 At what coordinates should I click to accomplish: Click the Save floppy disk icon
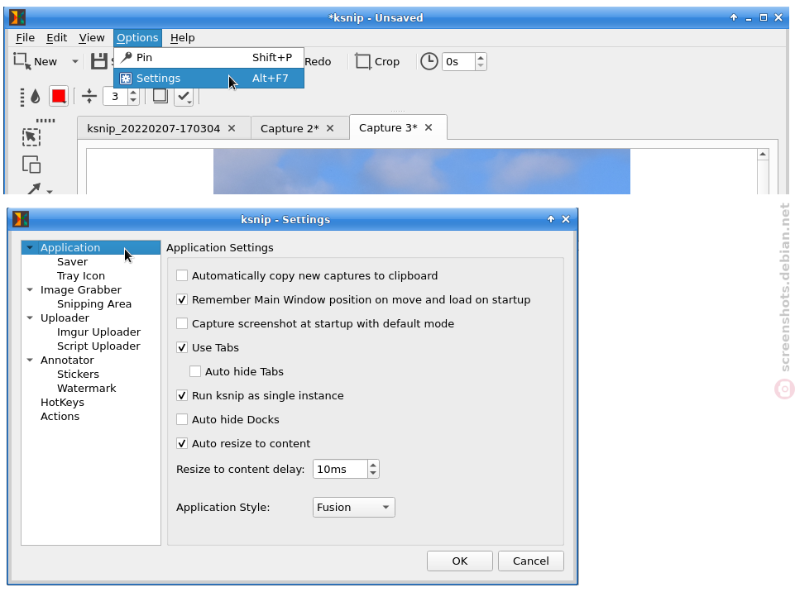tap(99, 61)
